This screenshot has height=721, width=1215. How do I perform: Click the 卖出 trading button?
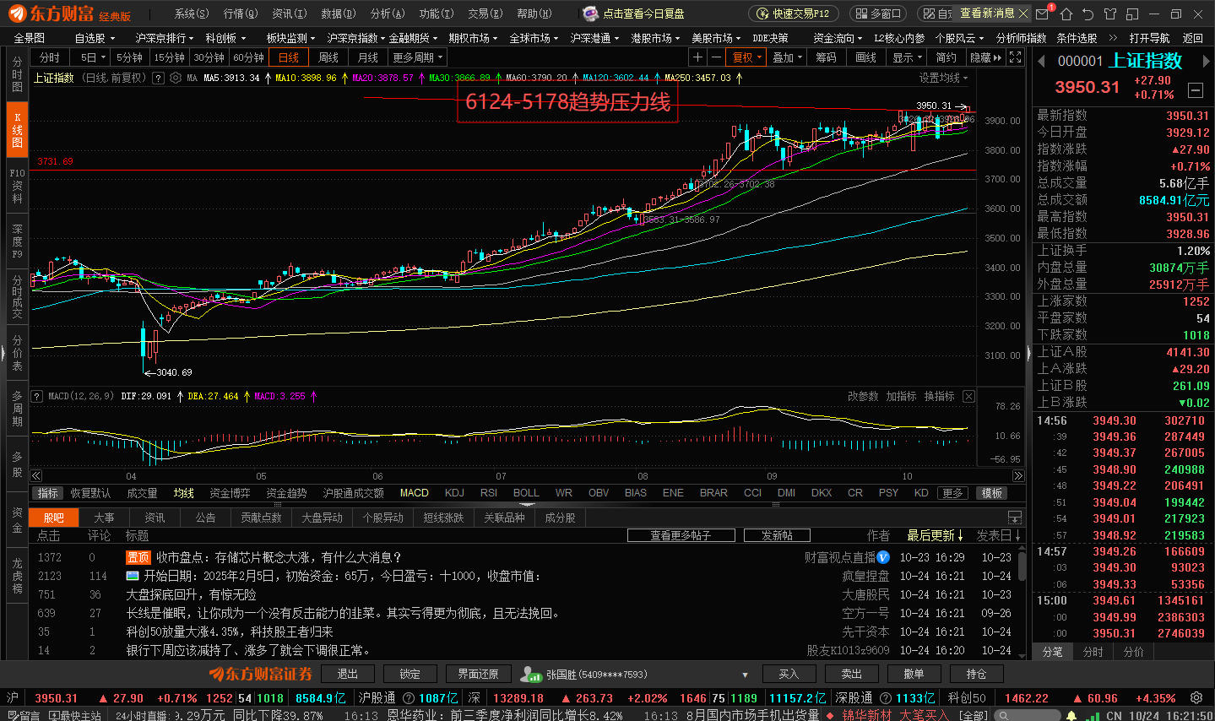(852, 674)
